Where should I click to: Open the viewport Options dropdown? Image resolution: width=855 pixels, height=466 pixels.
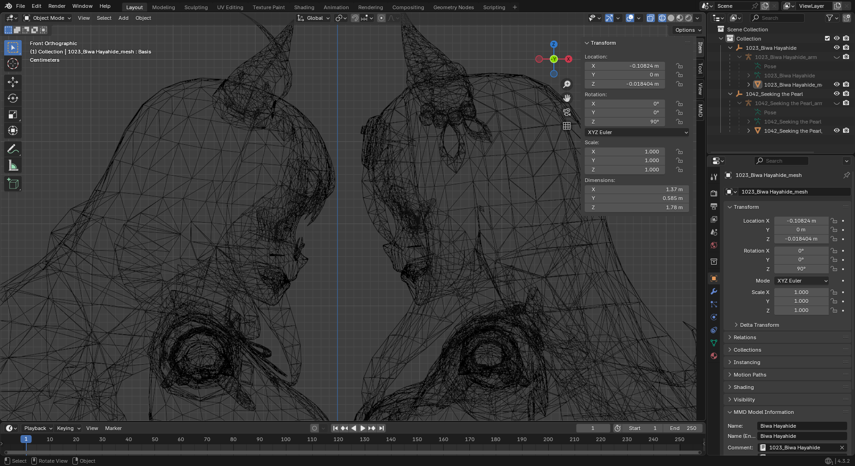688,30
